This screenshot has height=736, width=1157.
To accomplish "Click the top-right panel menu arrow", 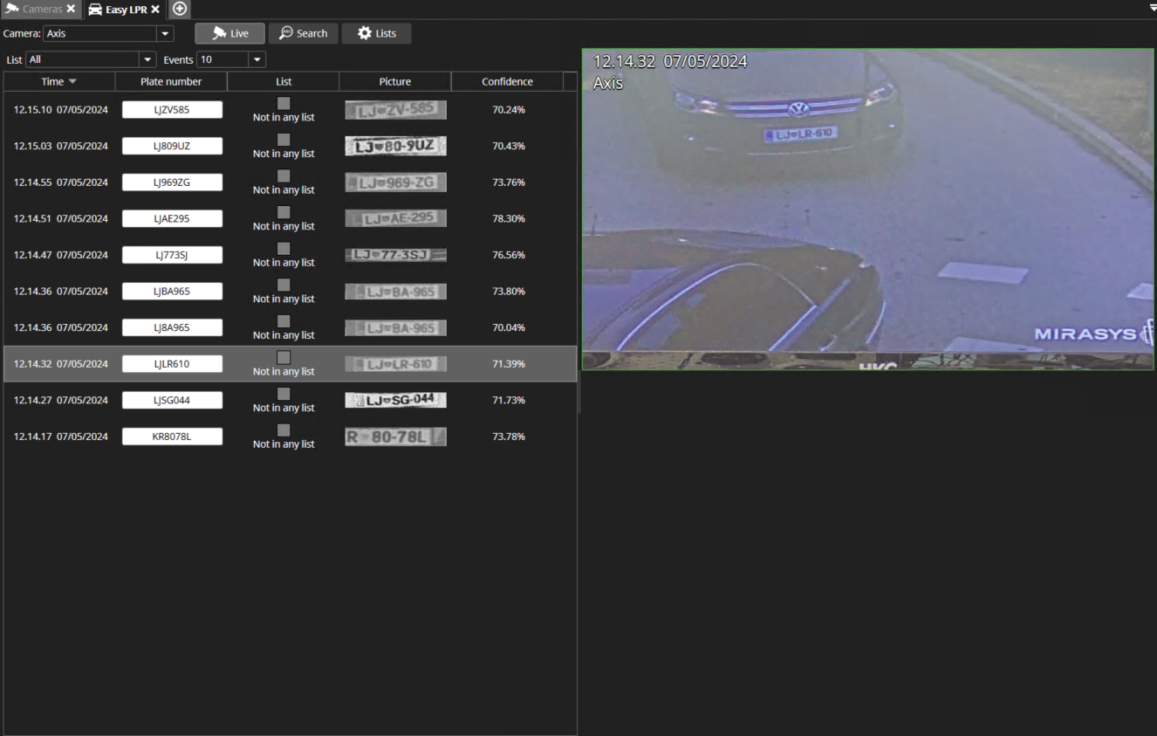I will pyautogui.click(x=1152, y=7).
